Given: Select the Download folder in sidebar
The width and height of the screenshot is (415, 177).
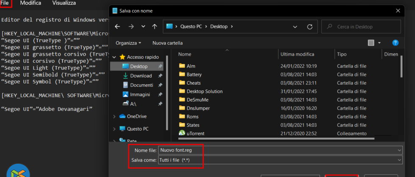Looking at the screenshot, I should pos(141,76).
